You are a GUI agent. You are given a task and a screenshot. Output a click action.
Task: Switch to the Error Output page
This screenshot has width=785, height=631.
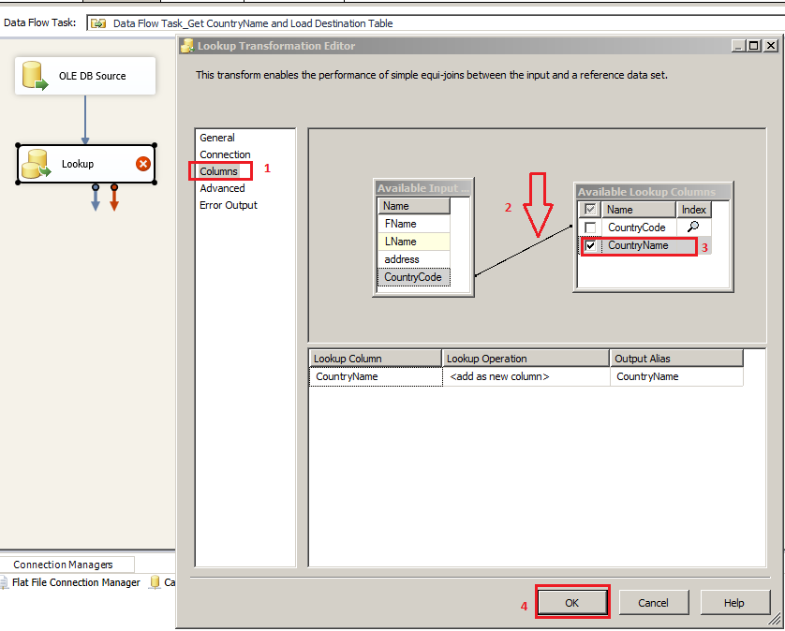pos(230,204)
